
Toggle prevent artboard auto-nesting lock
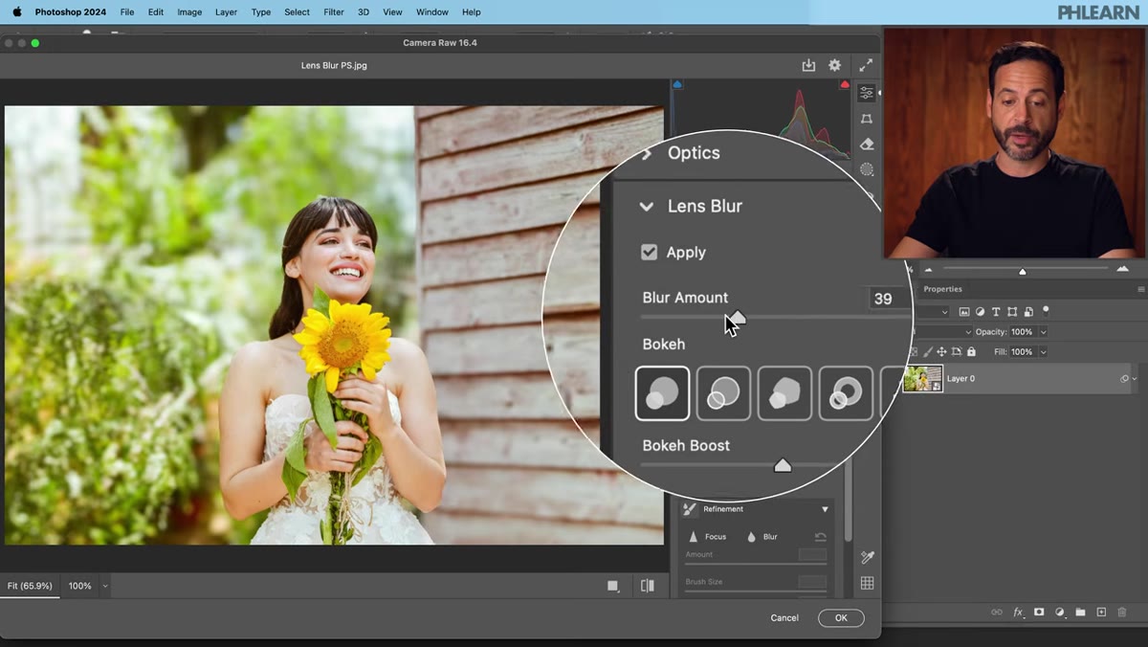pos(957,352)
